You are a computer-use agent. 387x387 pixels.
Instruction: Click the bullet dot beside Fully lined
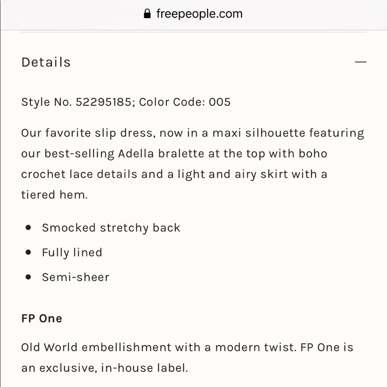(x=28, y=252)
